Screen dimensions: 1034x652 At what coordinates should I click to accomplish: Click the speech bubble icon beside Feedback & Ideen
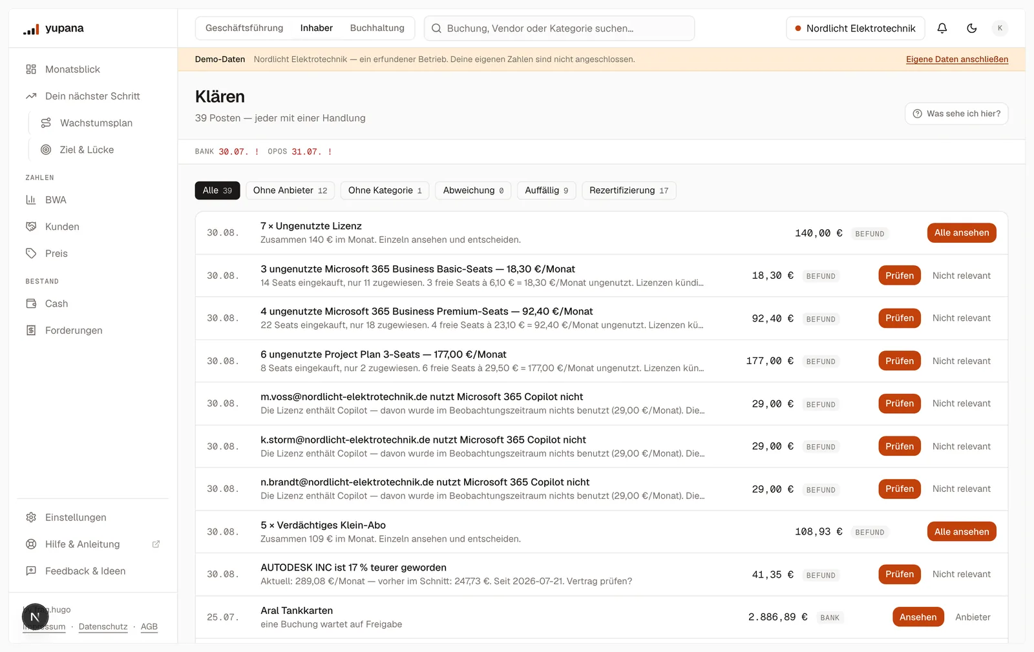(x=31, y=571)
